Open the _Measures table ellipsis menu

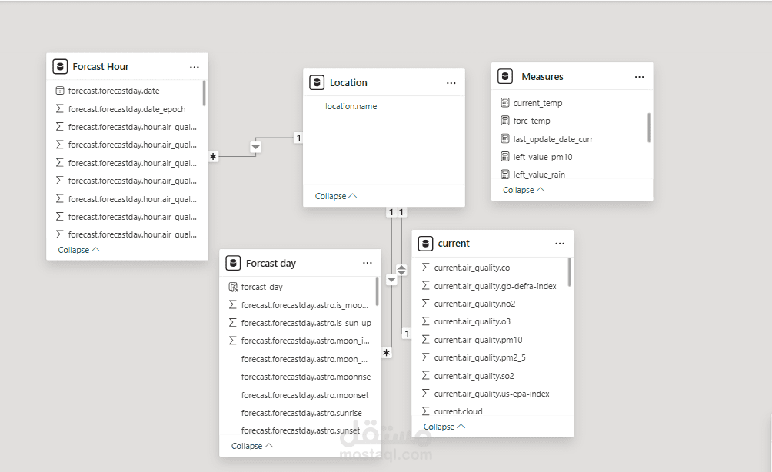pos(639,76)
